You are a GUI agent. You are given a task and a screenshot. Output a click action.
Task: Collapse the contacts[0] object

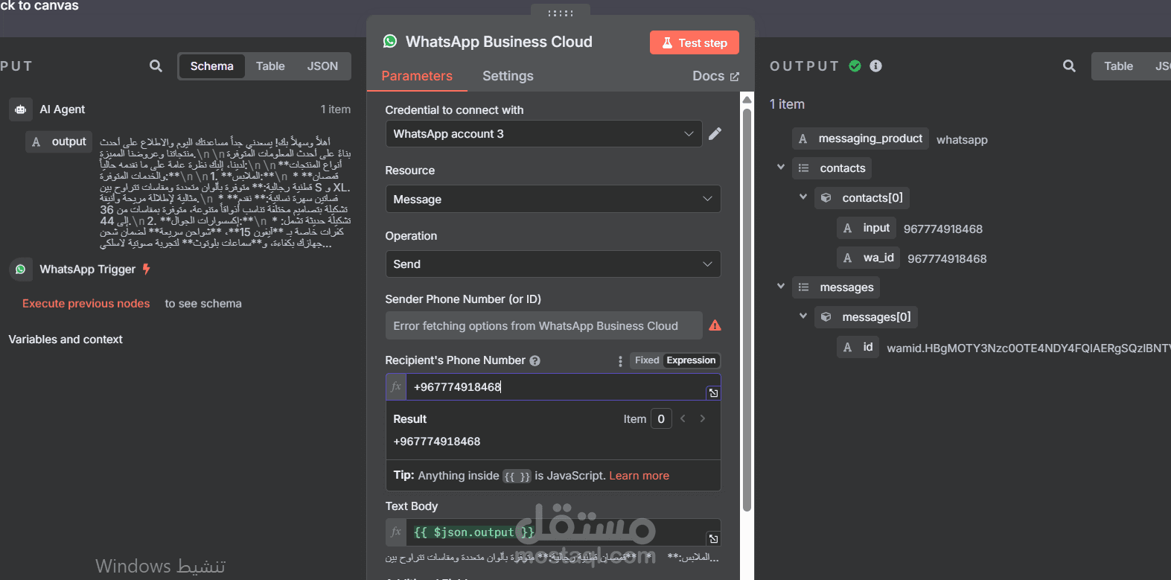click(x=803, y=197)
